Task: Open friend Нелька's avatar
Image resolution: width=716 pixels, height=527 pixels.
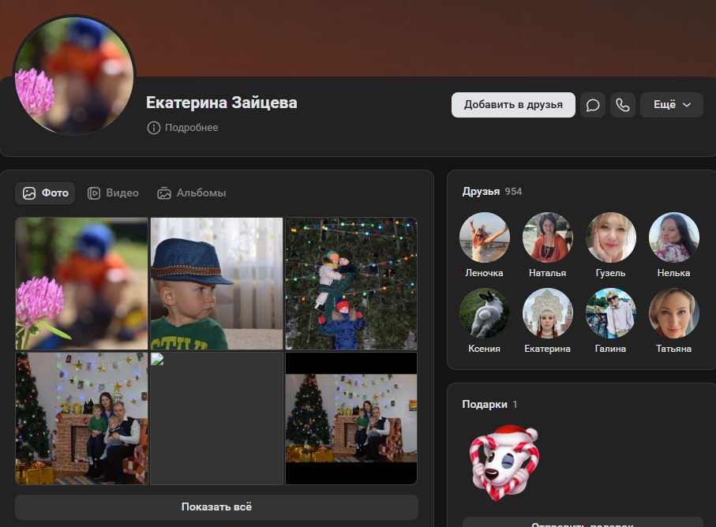Action: (x=673, y=237)
